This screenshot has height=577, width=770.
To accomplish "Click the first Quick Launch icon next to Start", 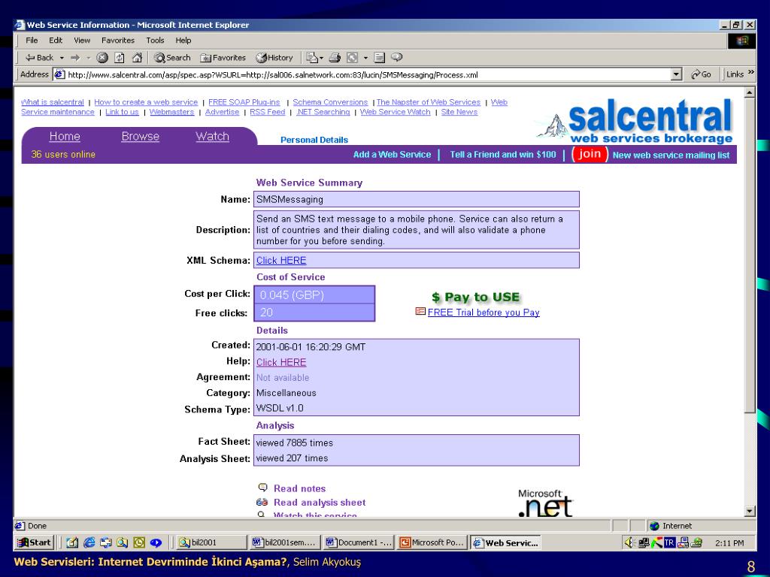I will coord(72,542).
